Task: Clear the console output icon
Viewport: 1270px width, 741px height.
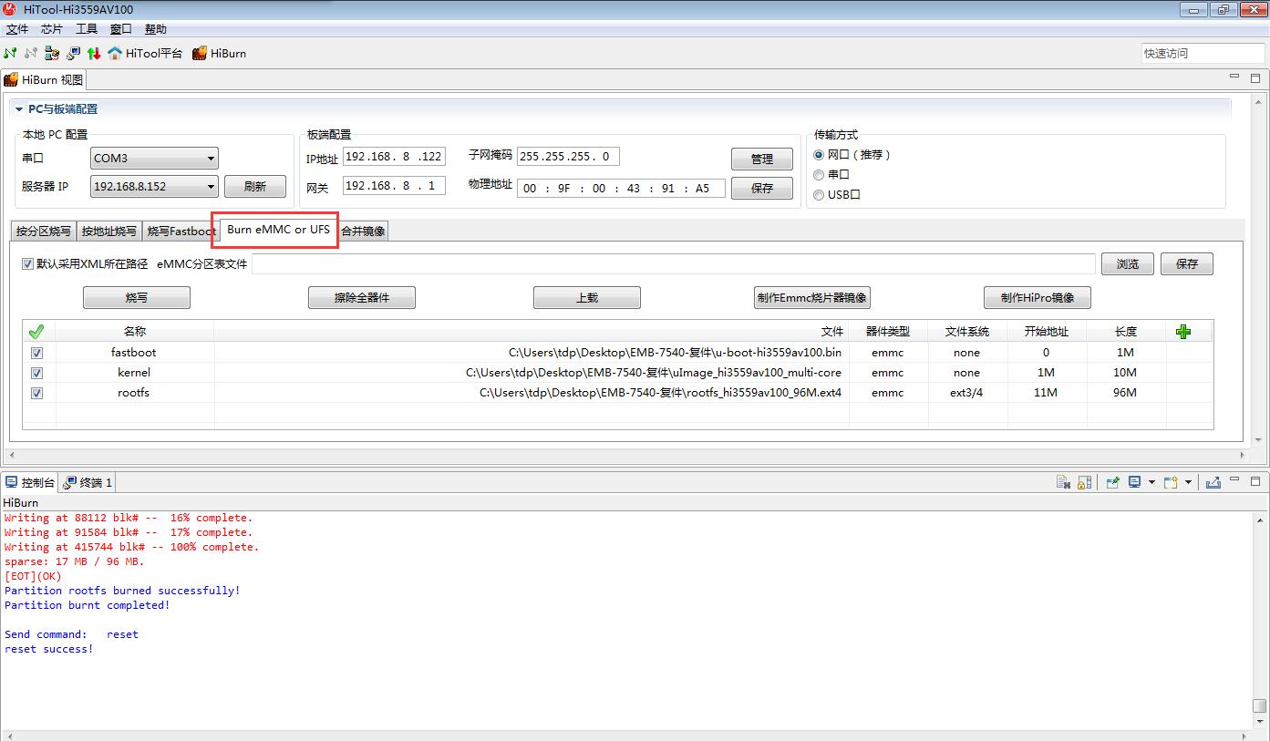Action: (1063, 482)
